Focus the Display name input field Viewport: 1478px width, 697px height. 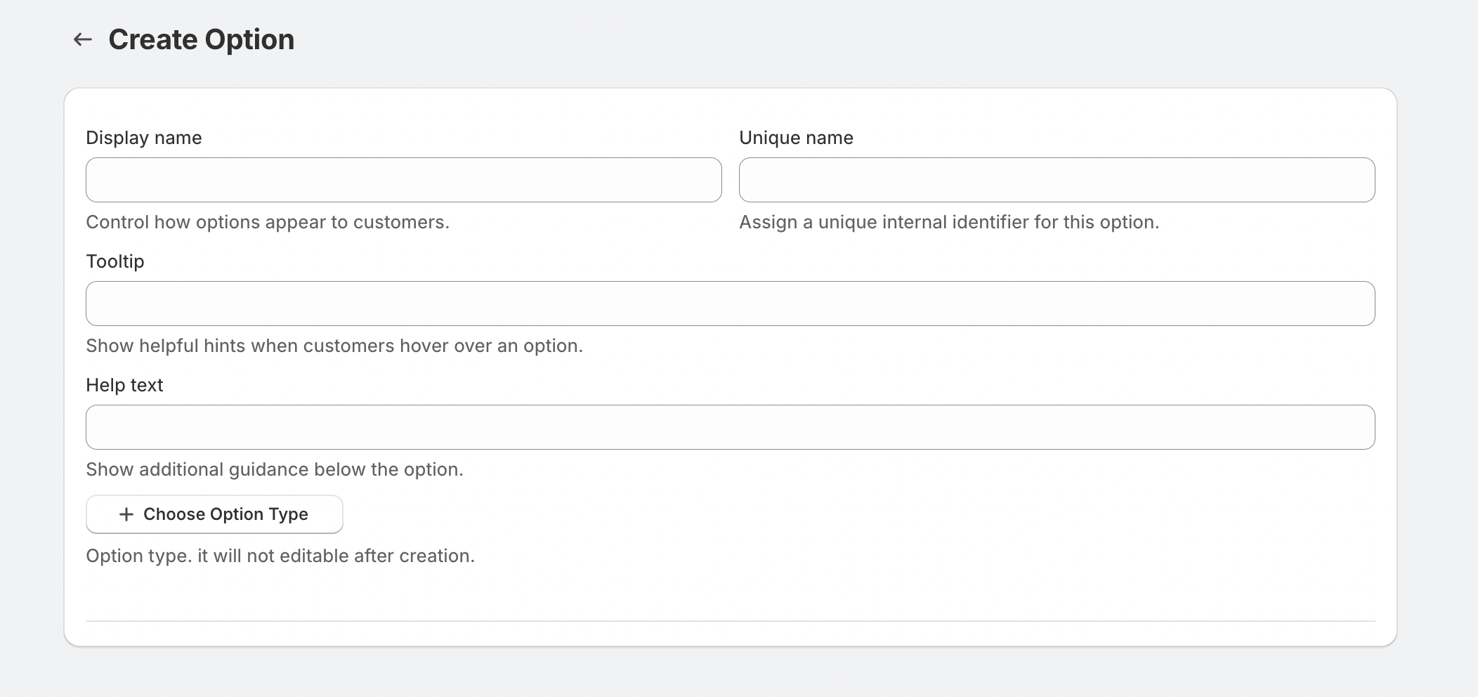click(403, 180)
